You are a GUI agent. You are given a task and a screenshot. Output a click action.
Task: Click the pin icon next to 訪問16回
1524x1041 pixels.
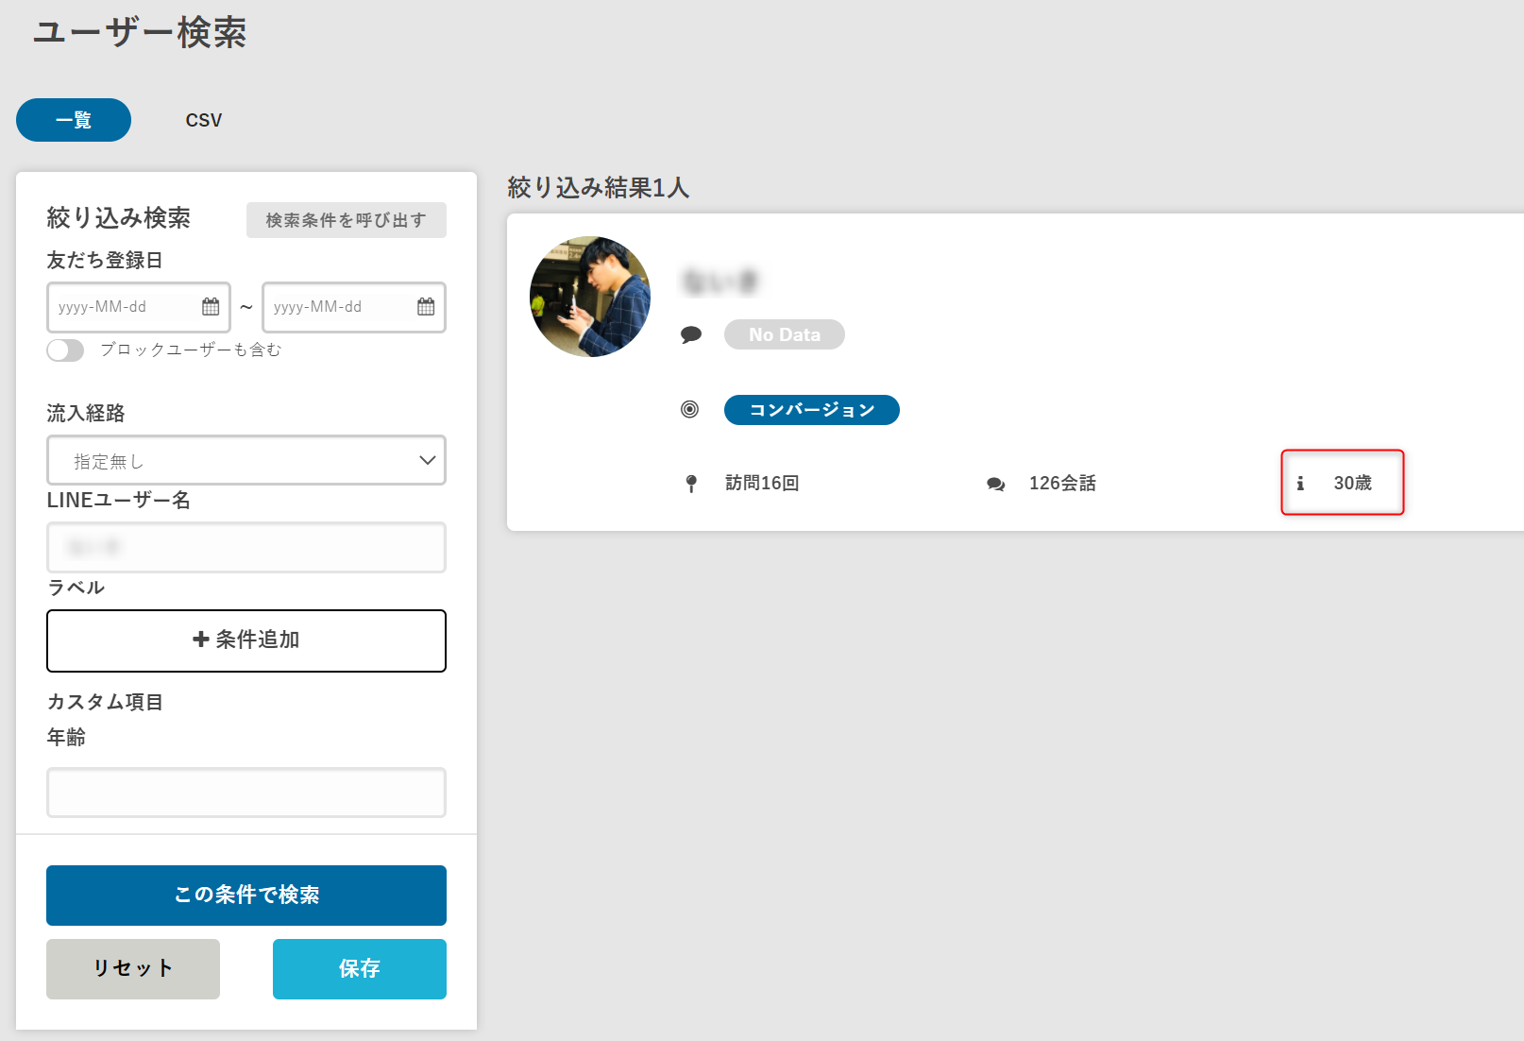(x=691, y=484)
